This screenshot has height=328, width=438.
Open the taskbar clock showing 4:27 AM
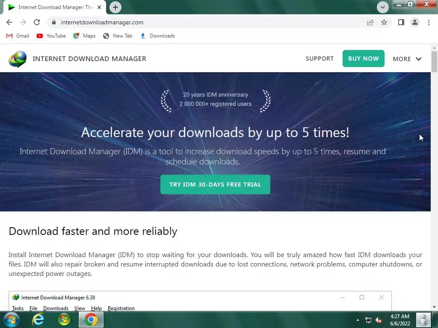400,320
